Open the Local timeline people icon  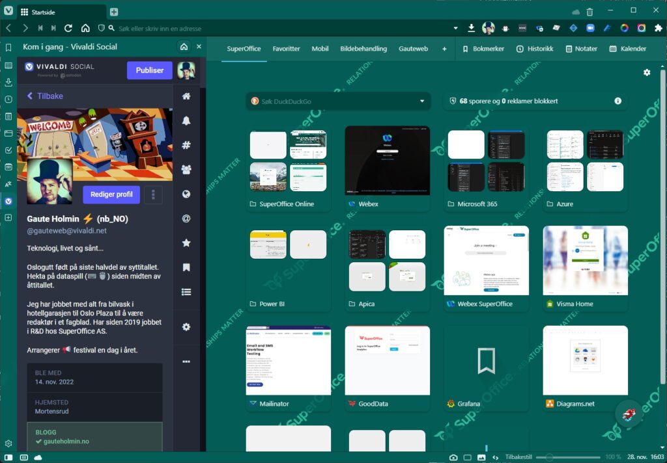click(x=186, y=170)
